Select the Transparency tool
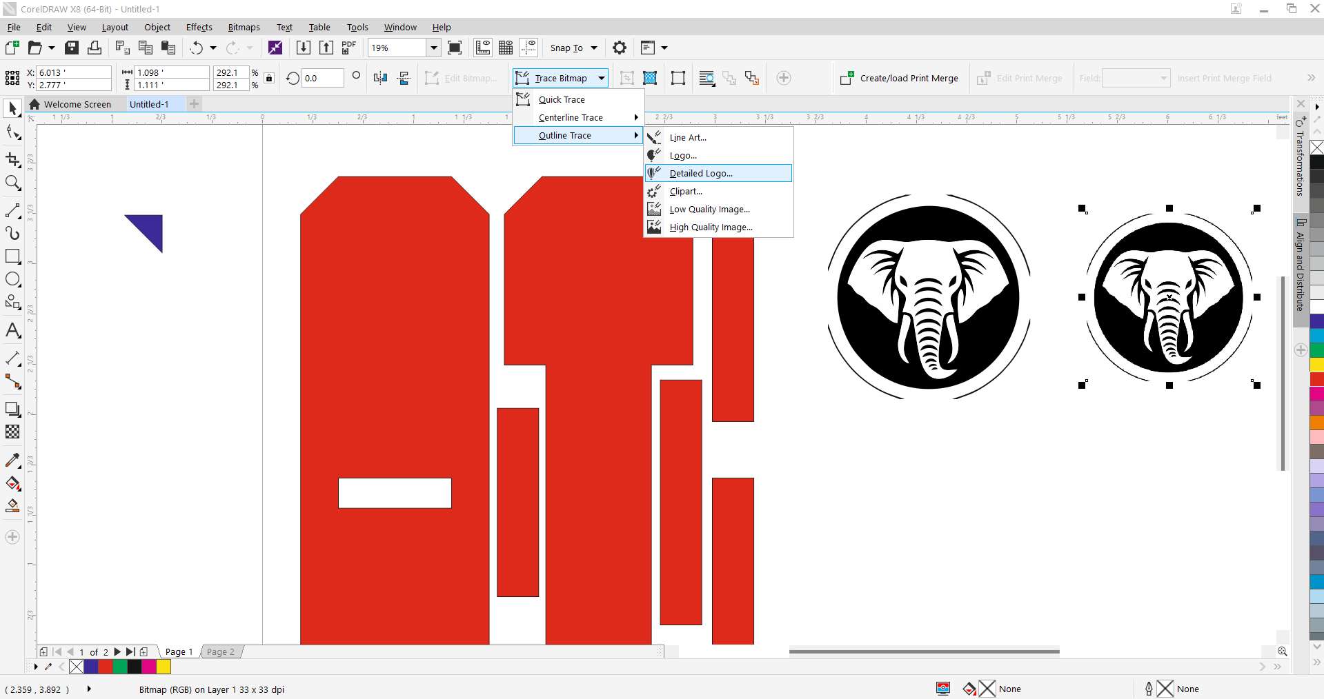 click(x=12, y=432)
